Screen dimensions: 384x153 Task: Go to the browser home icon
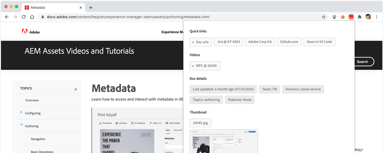click(32, 17)
